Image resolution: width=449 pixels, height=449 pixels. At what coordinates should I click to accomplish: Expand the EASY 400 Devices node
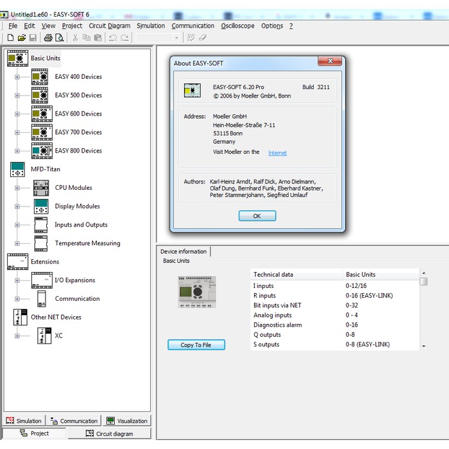click(x=17, y=77)
